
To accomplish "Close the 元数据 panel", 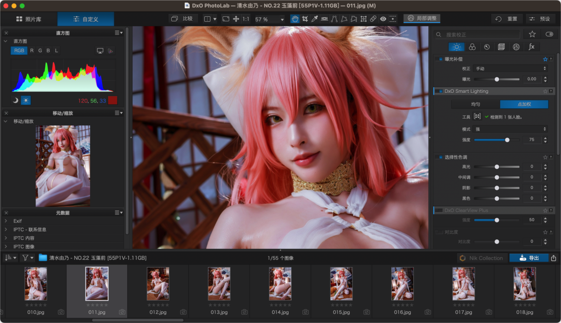I will coord(6,213).
